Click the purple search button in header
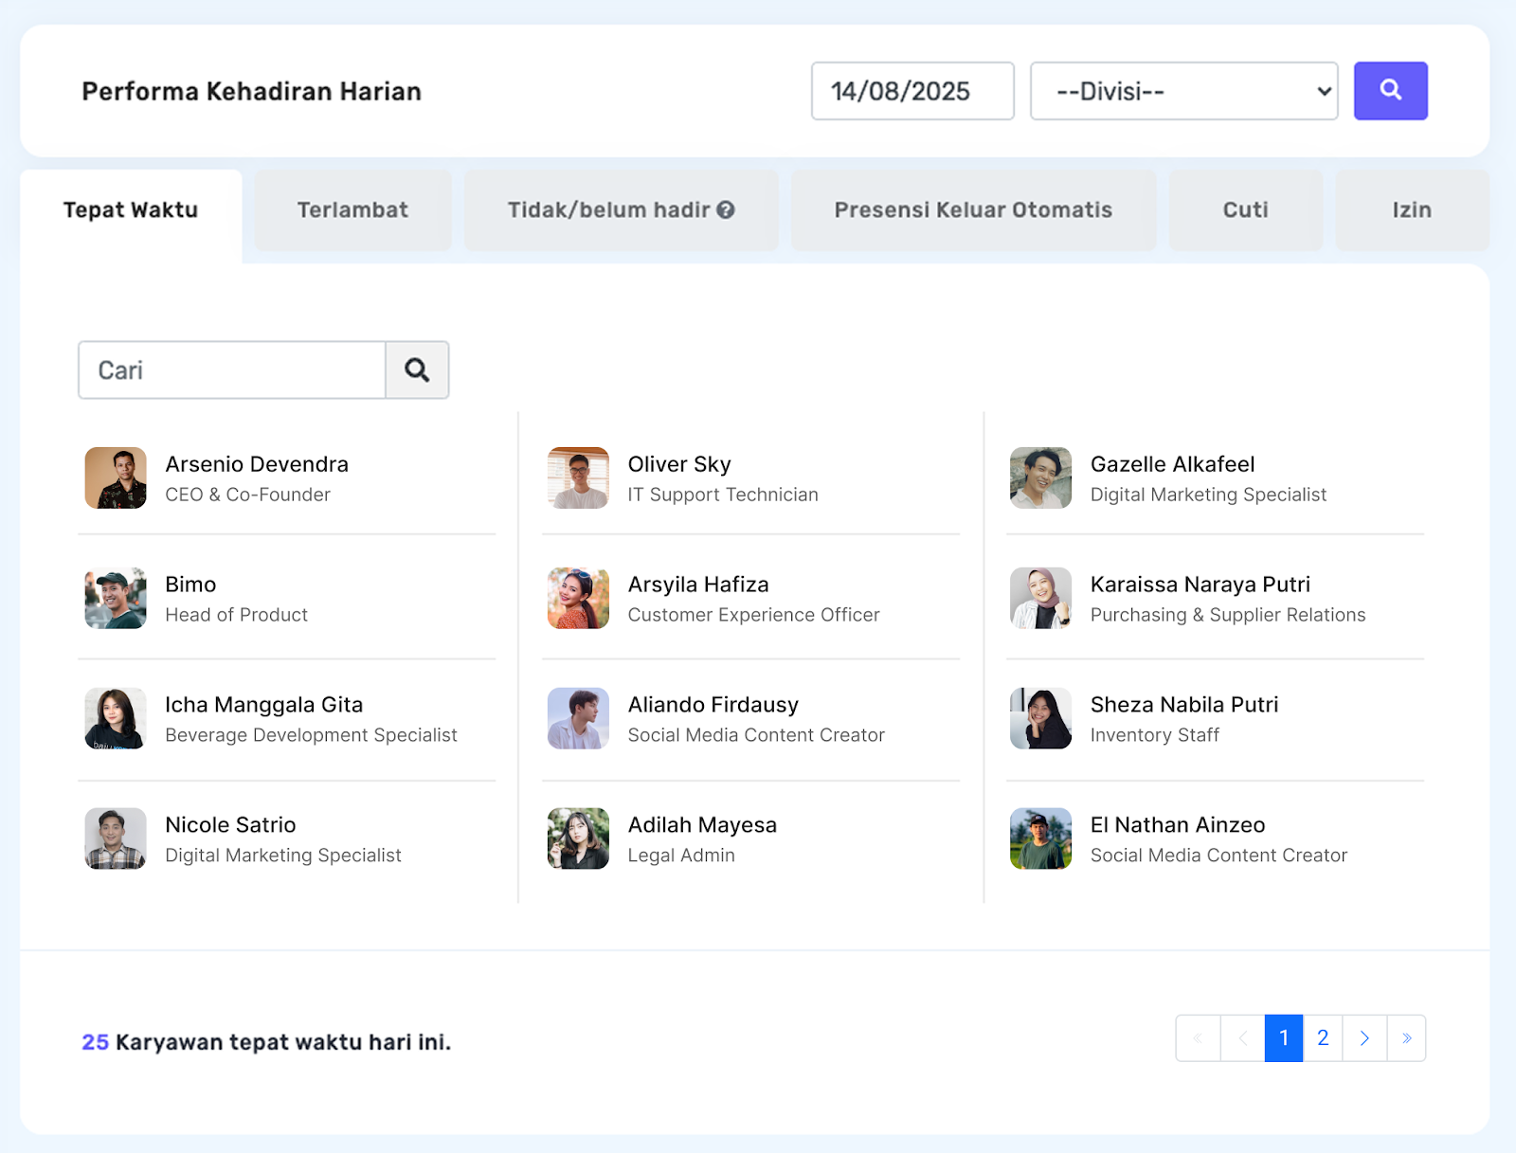1516x1153 pixels. tap(1390, 91)
